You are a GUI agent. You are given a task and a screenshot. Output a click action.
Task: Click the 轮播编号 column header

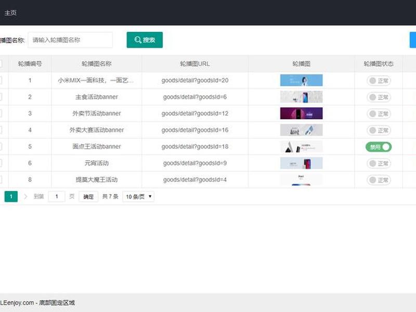tap(30, 63)
